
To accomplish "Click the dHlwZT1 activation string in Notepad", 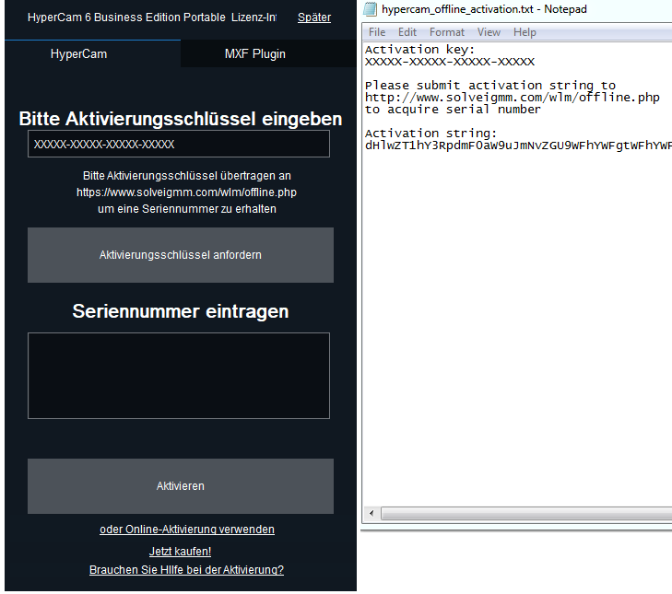I will [518, 146].
